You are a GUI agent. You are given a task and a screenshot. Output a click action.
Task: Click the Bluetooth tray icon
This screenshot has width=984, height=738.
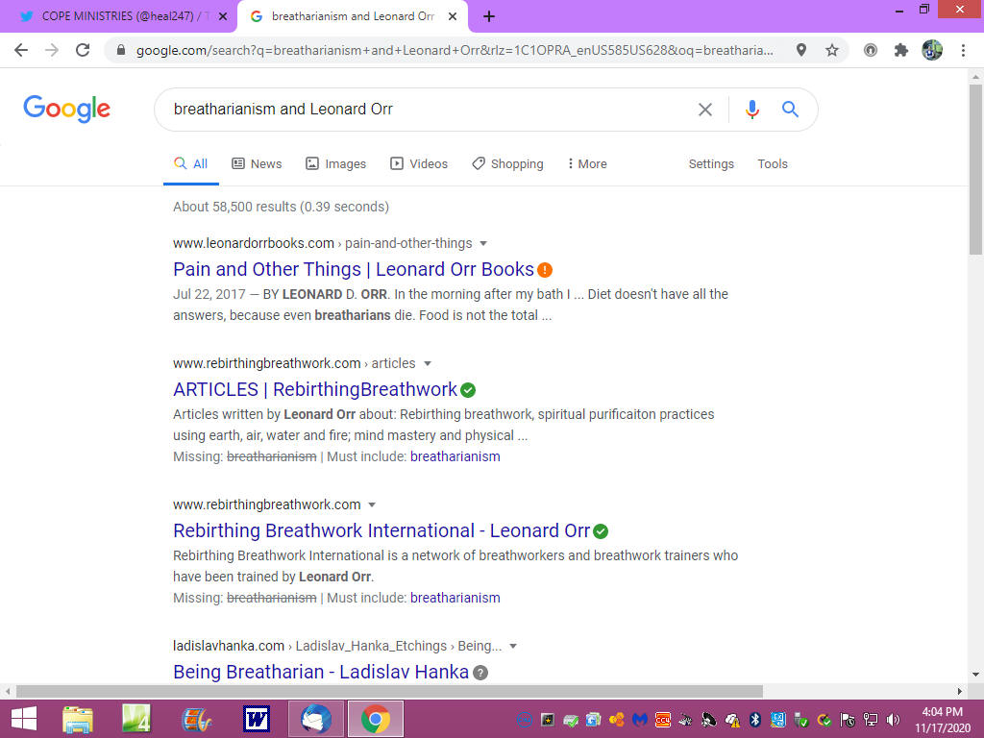point(755,720)
